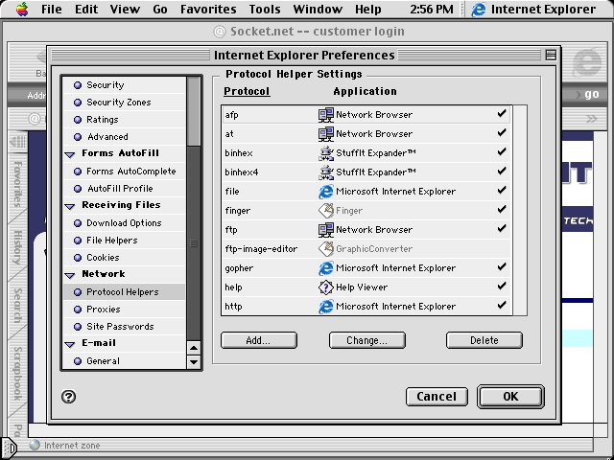This screenshot has height=460, width=614.
Task: Click the help question mark icon
Action: tap(68, 397)
